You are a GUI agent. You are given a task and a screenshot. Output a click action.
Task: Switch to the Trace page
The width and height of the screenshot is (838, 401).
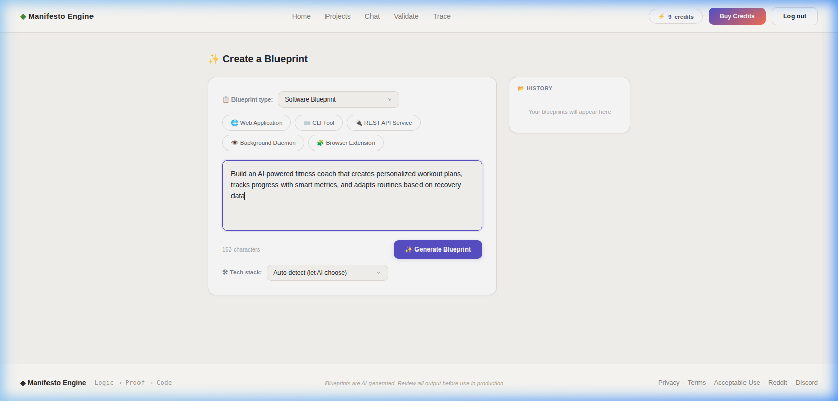(441, 16)
